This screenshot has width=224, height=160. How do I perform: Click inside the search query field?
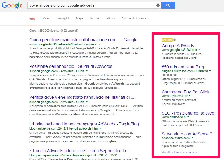point(91,5)
